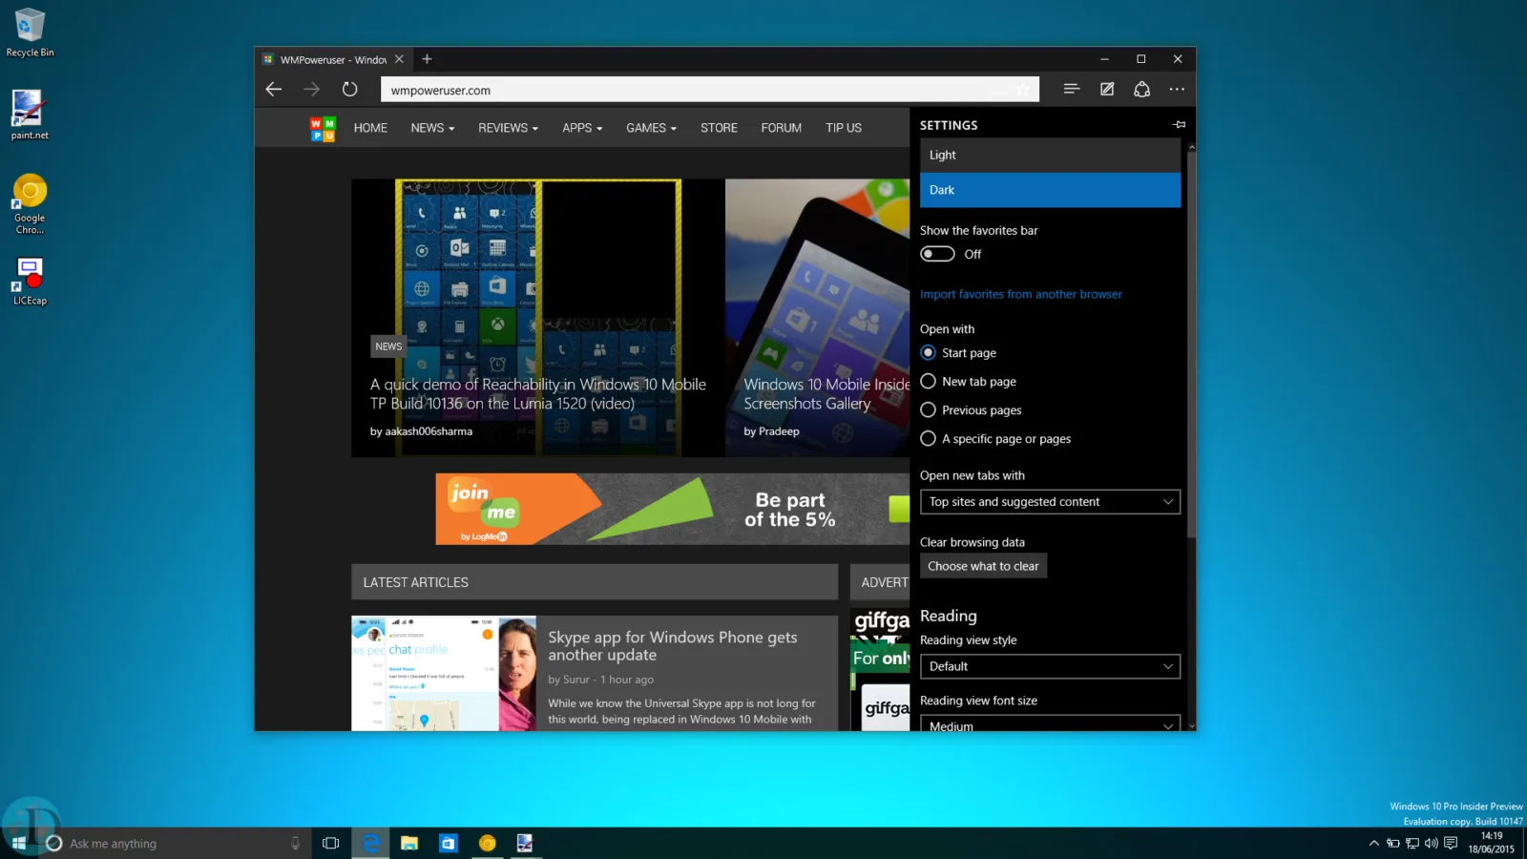1527x859 pixels.
Task: Pin the Settings pane
Action: [x=1180, y=125]
